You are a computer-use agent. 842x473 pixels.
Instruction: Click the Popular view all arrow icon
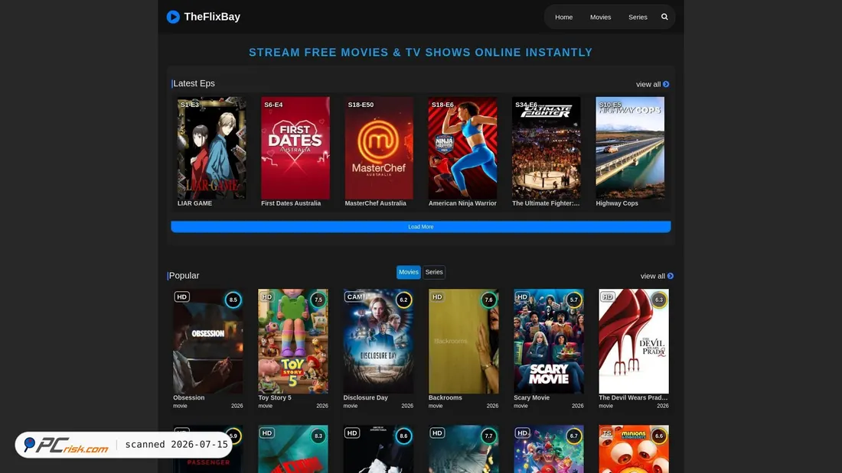point(671,276)
